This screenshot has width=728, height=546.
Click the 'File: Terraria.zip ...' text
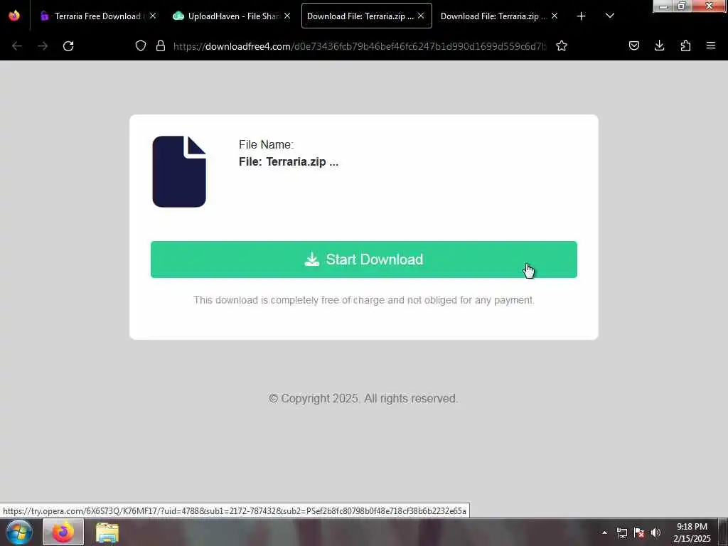point(289,161)
